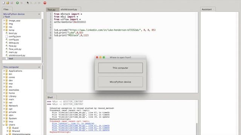Expand the temp folder on device
Viewport: 241px width, 135px height.
[4, 30]
